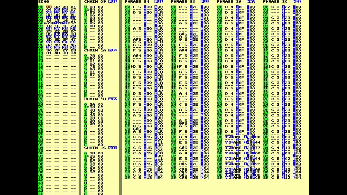The image size is (347, 195).
Task: Select note C 6 in phrase 84 row 30
Action: [137, 137]
